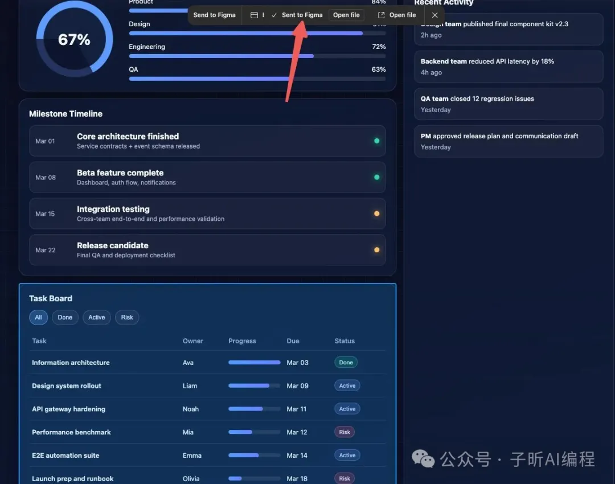615x484 pixels.
Task: Click the green status dot for Core architecture
Action: 376,141
